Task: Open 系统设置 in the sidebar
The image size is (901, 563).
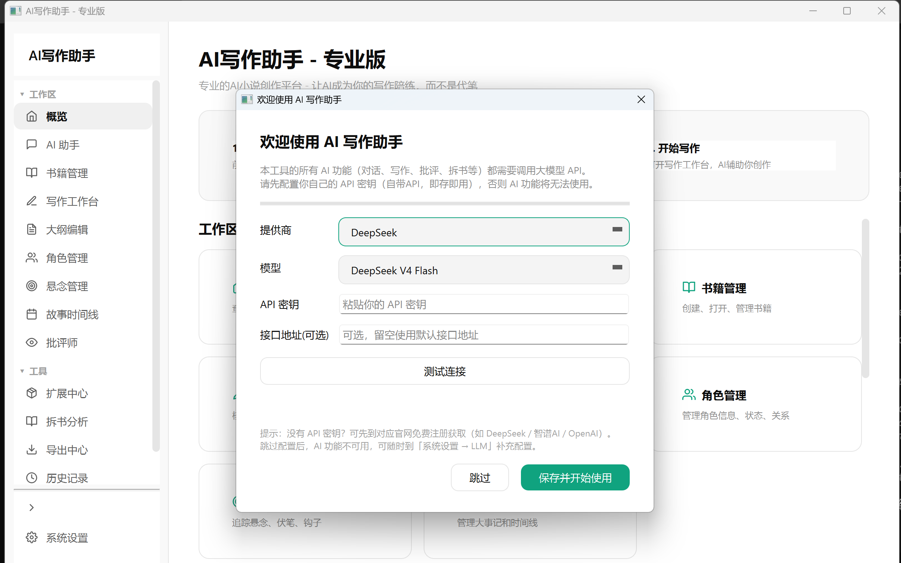Action: coord(83,538)
